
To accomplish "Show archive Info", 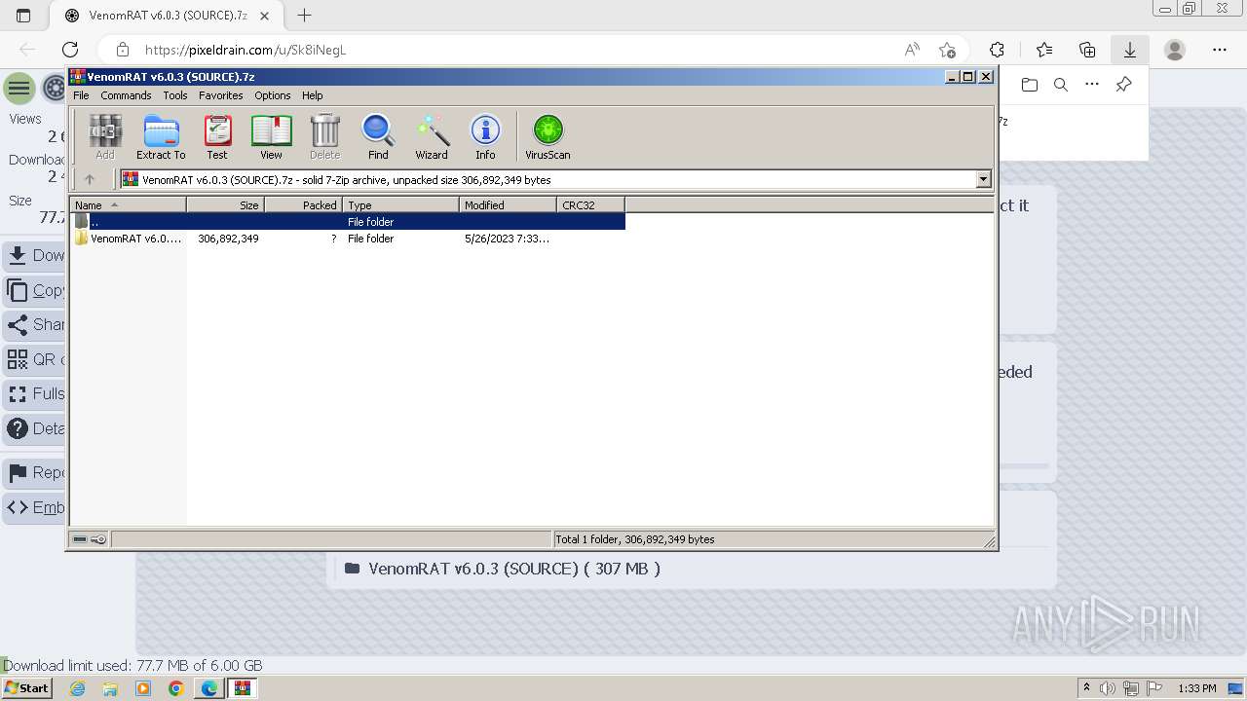I will pyautogui.click(x=485, y=136).
